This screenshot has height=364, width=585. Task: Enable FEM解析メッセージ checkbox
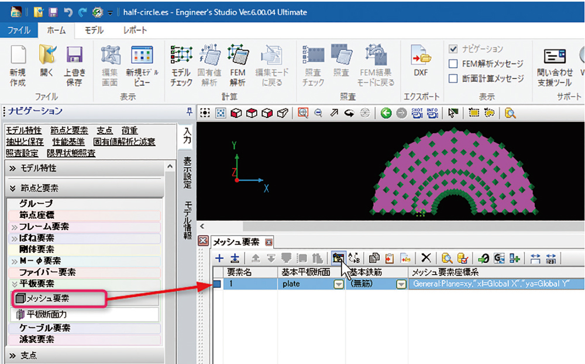(453, 64)
